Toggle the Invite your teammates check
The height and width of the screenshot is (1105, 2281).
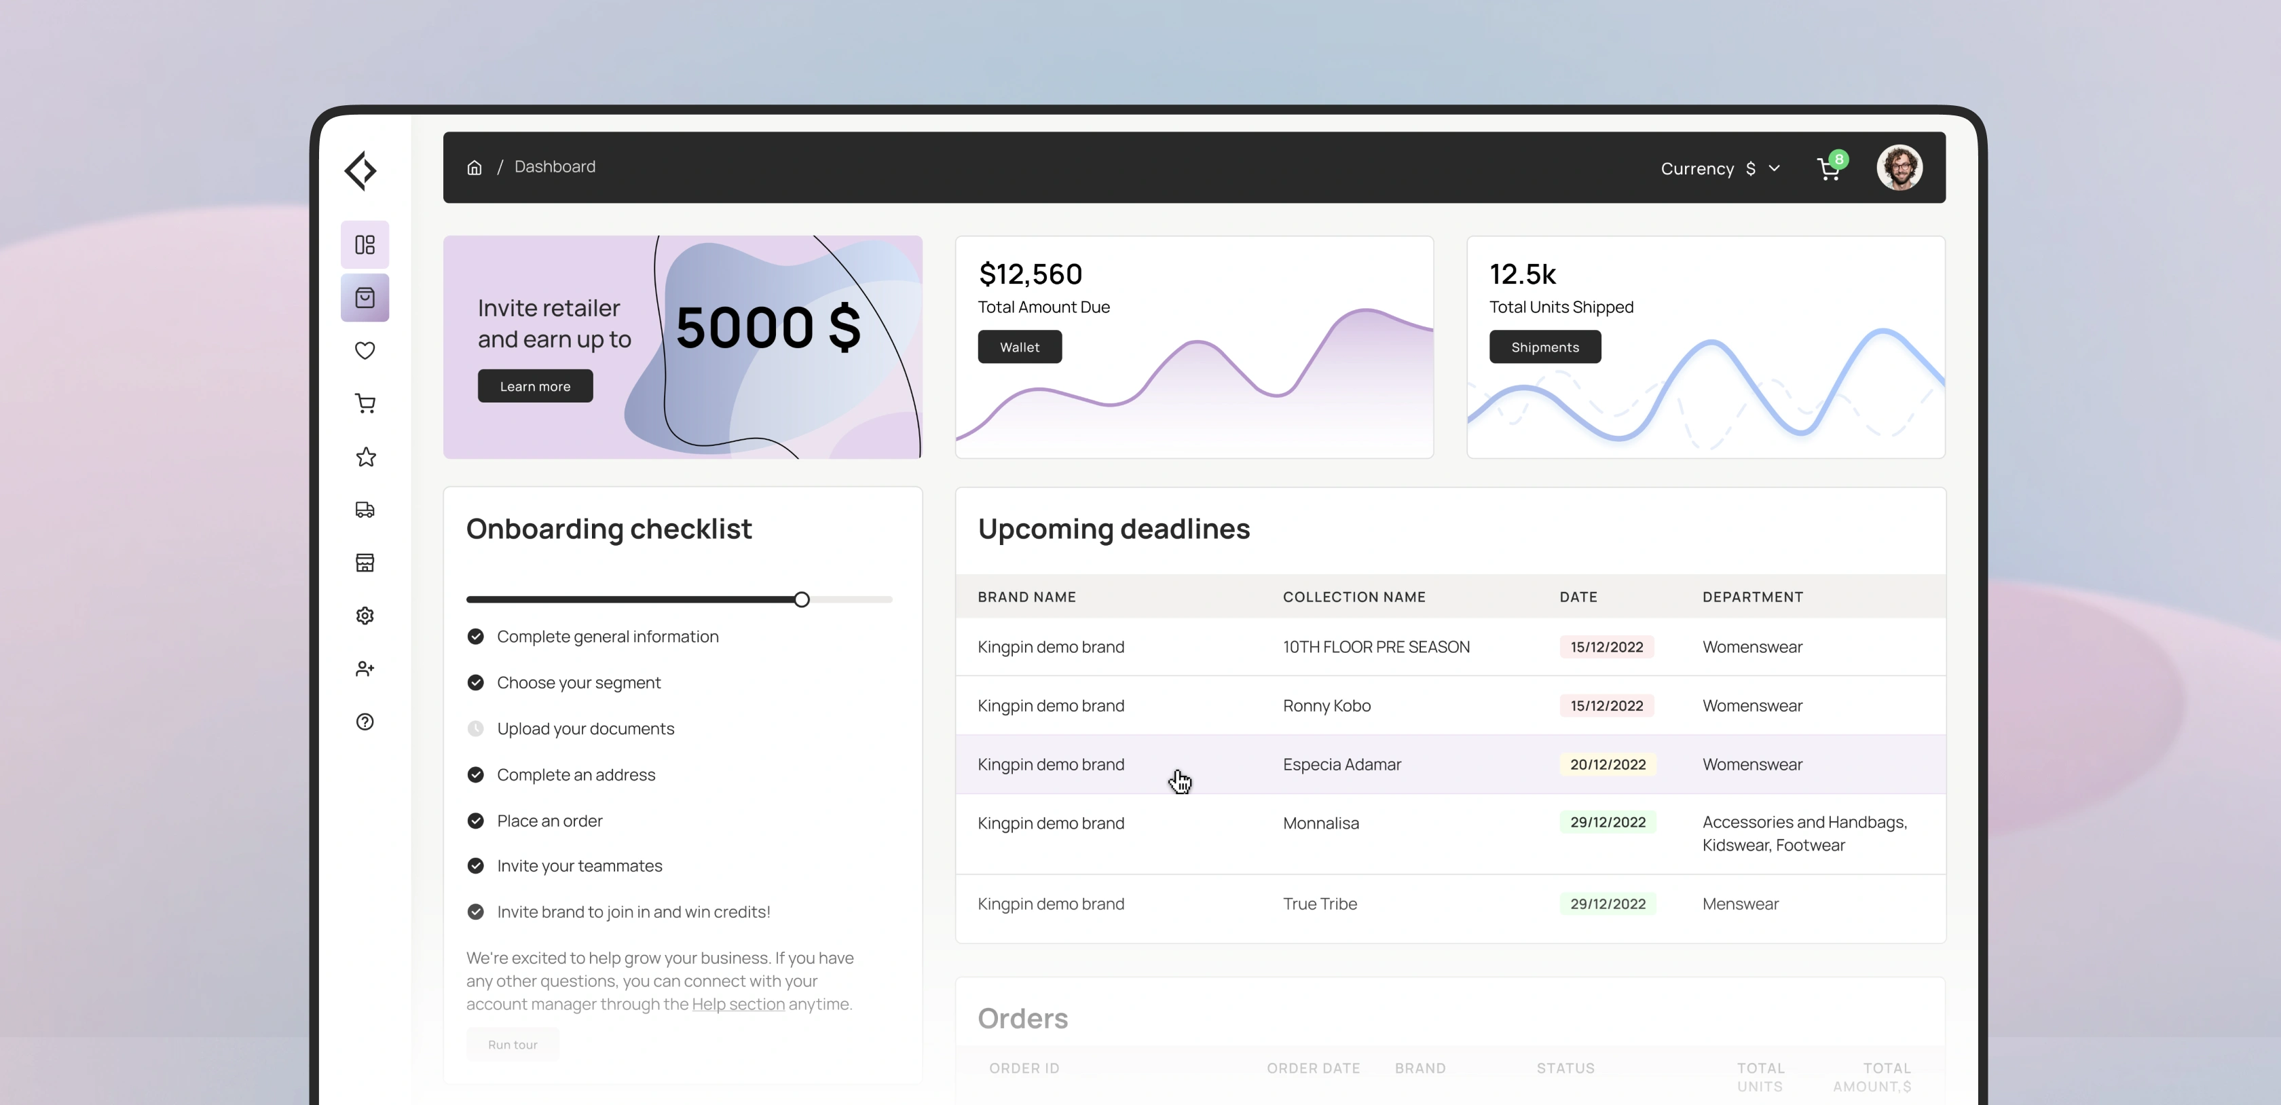475,866
